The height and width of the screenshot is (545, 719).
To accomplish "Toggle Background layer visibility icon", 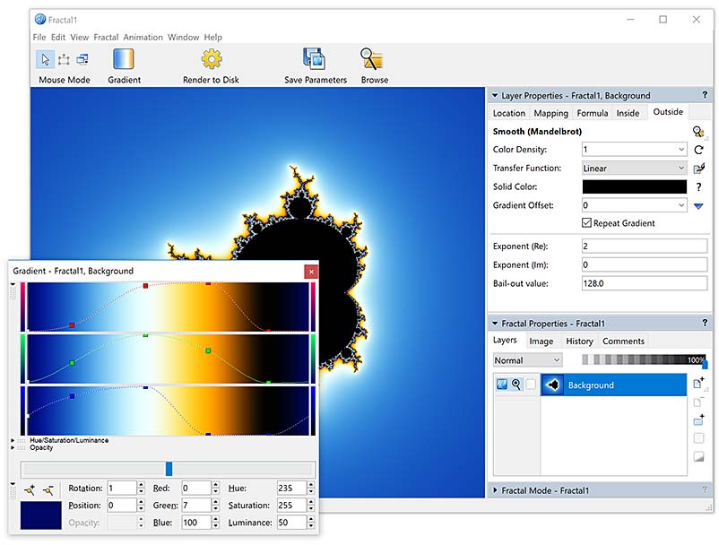I will [x=502, y=385].
